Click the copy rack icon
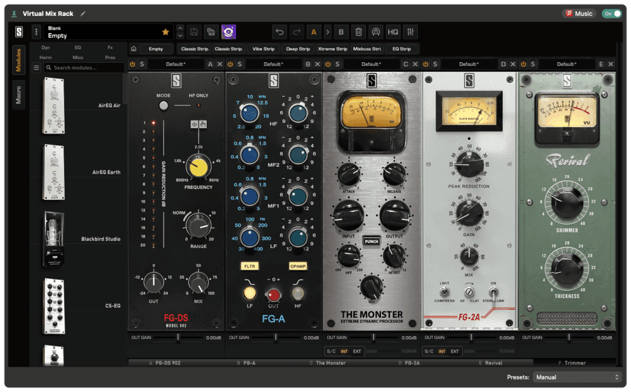The image size is (631, 392). pos(210,31)
